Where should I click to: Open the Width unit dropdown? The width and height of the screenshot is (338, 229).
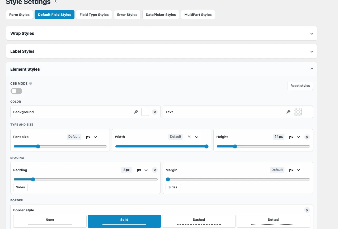193,137
